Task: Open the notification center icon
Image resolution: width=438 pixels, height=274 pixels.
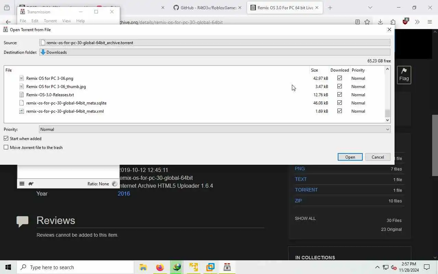Action: coord(427,267)
